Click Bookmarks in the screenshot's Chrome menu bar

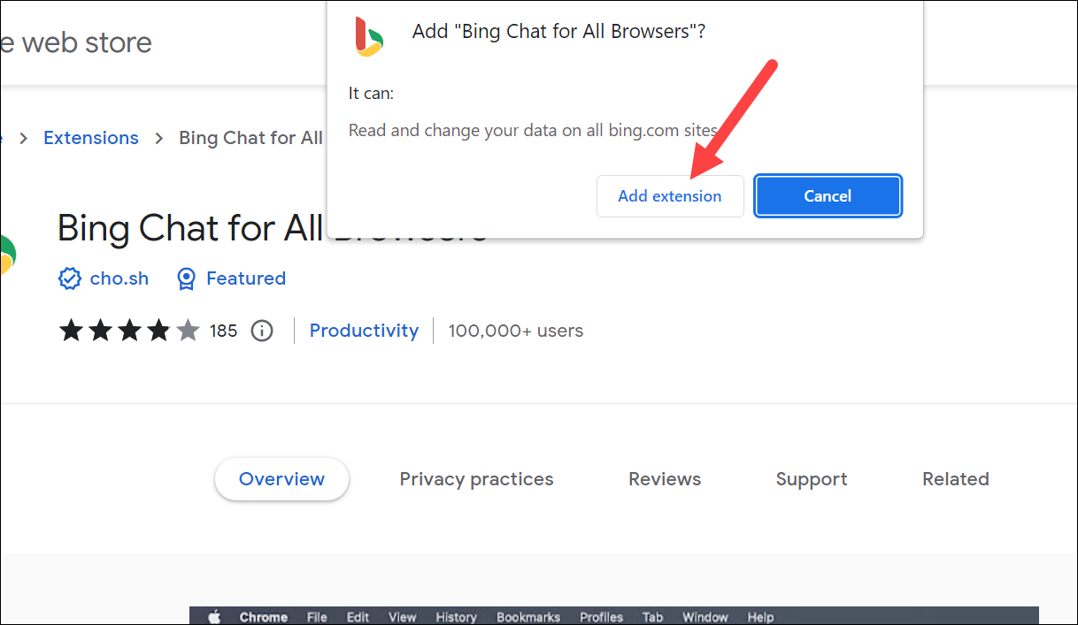click(x=528, y=617)
